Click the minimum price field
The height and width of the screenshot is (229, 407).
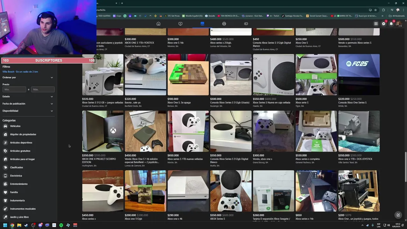click(14, 89)
